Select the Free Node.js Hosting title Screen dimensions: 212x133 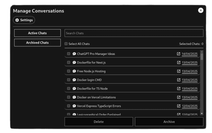click(x=91, y=71)
